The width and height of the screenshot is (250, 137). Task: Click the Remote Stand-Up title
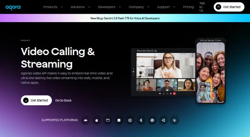point(147,51)
